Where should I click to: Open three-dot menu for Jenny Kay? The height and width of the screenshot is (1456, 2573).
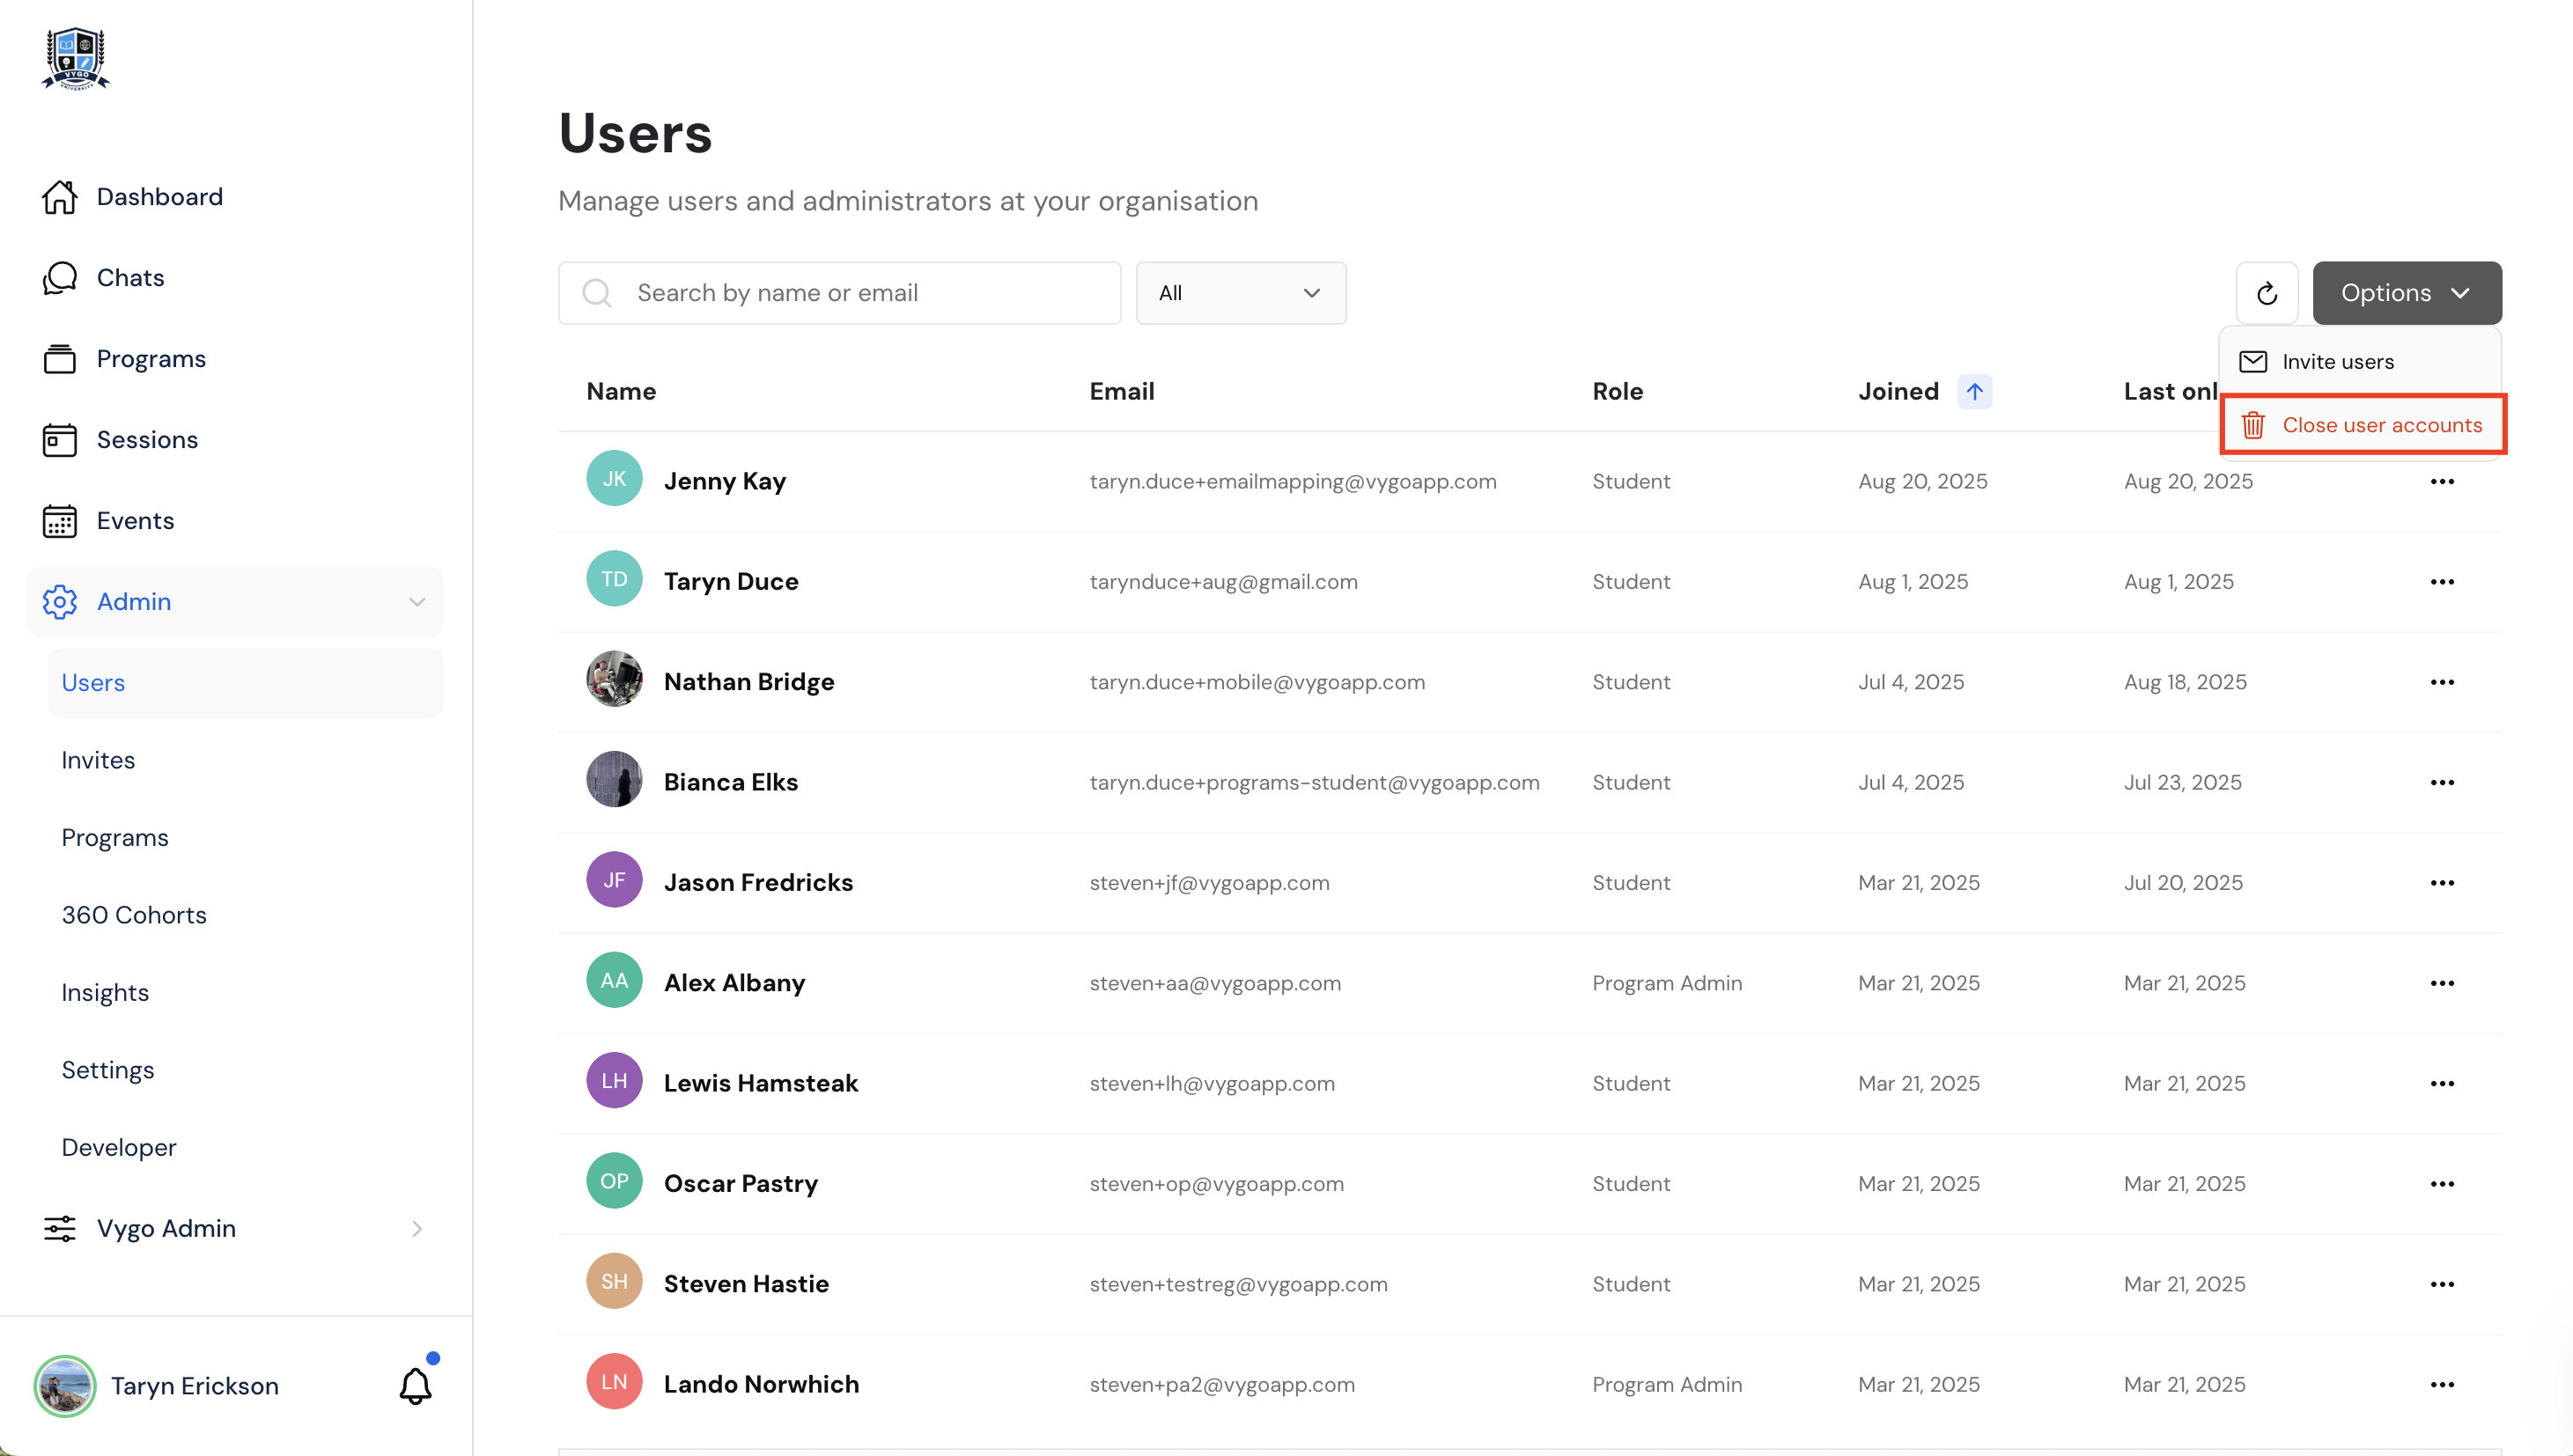(2441, 482)
